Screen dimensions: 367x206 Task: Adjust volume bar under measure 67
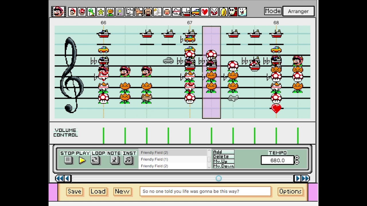click(190, 136)
